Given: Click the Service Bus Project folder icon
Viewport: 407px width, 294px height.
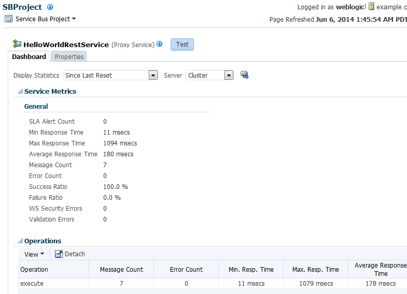Looking at the screenshot, I should click(x=8, y=19).
